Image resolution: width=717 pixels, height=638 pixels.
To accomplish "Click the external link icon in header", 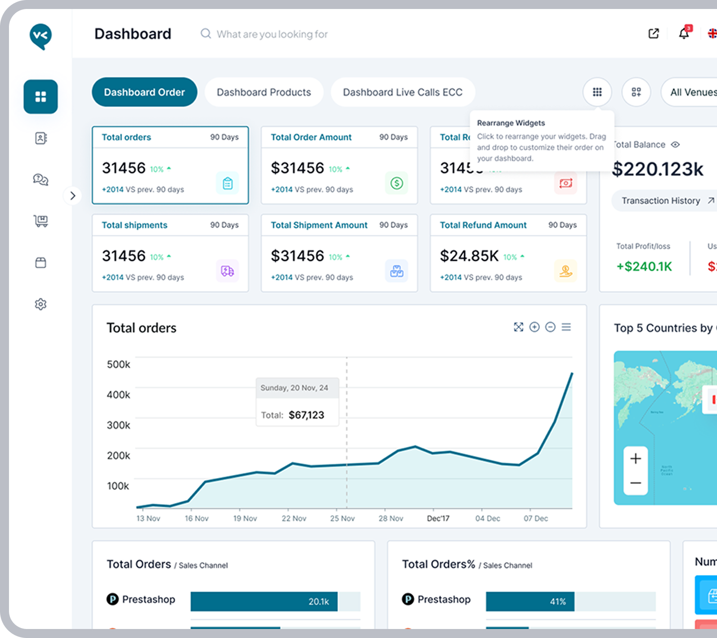I will coord(654,34).
